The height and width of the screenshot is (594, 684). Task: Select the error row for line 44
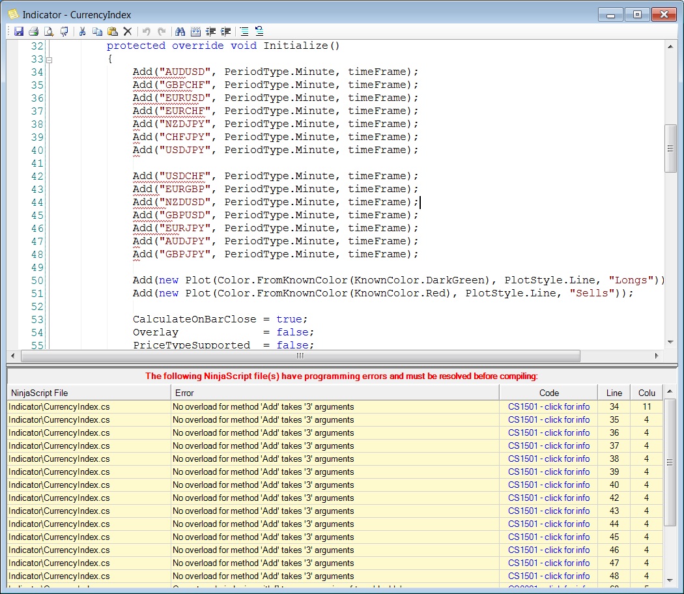pyautogui.click(x=335, y=524)
